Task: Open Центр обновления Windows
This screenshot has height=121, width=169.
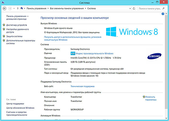Action: pyautogui.click(x=20, y=108)
